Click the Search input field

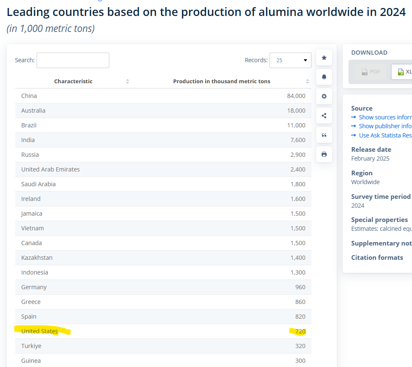(73, 60)
